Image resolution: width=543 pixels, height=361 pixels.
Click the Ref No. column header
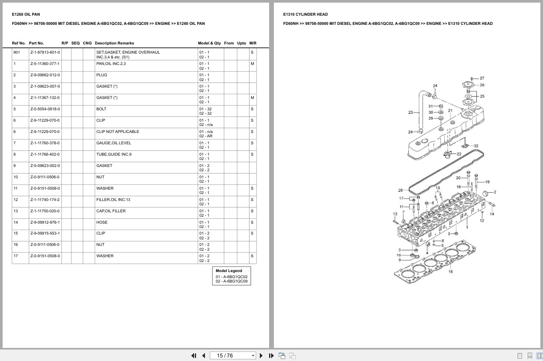coord(19,43)
